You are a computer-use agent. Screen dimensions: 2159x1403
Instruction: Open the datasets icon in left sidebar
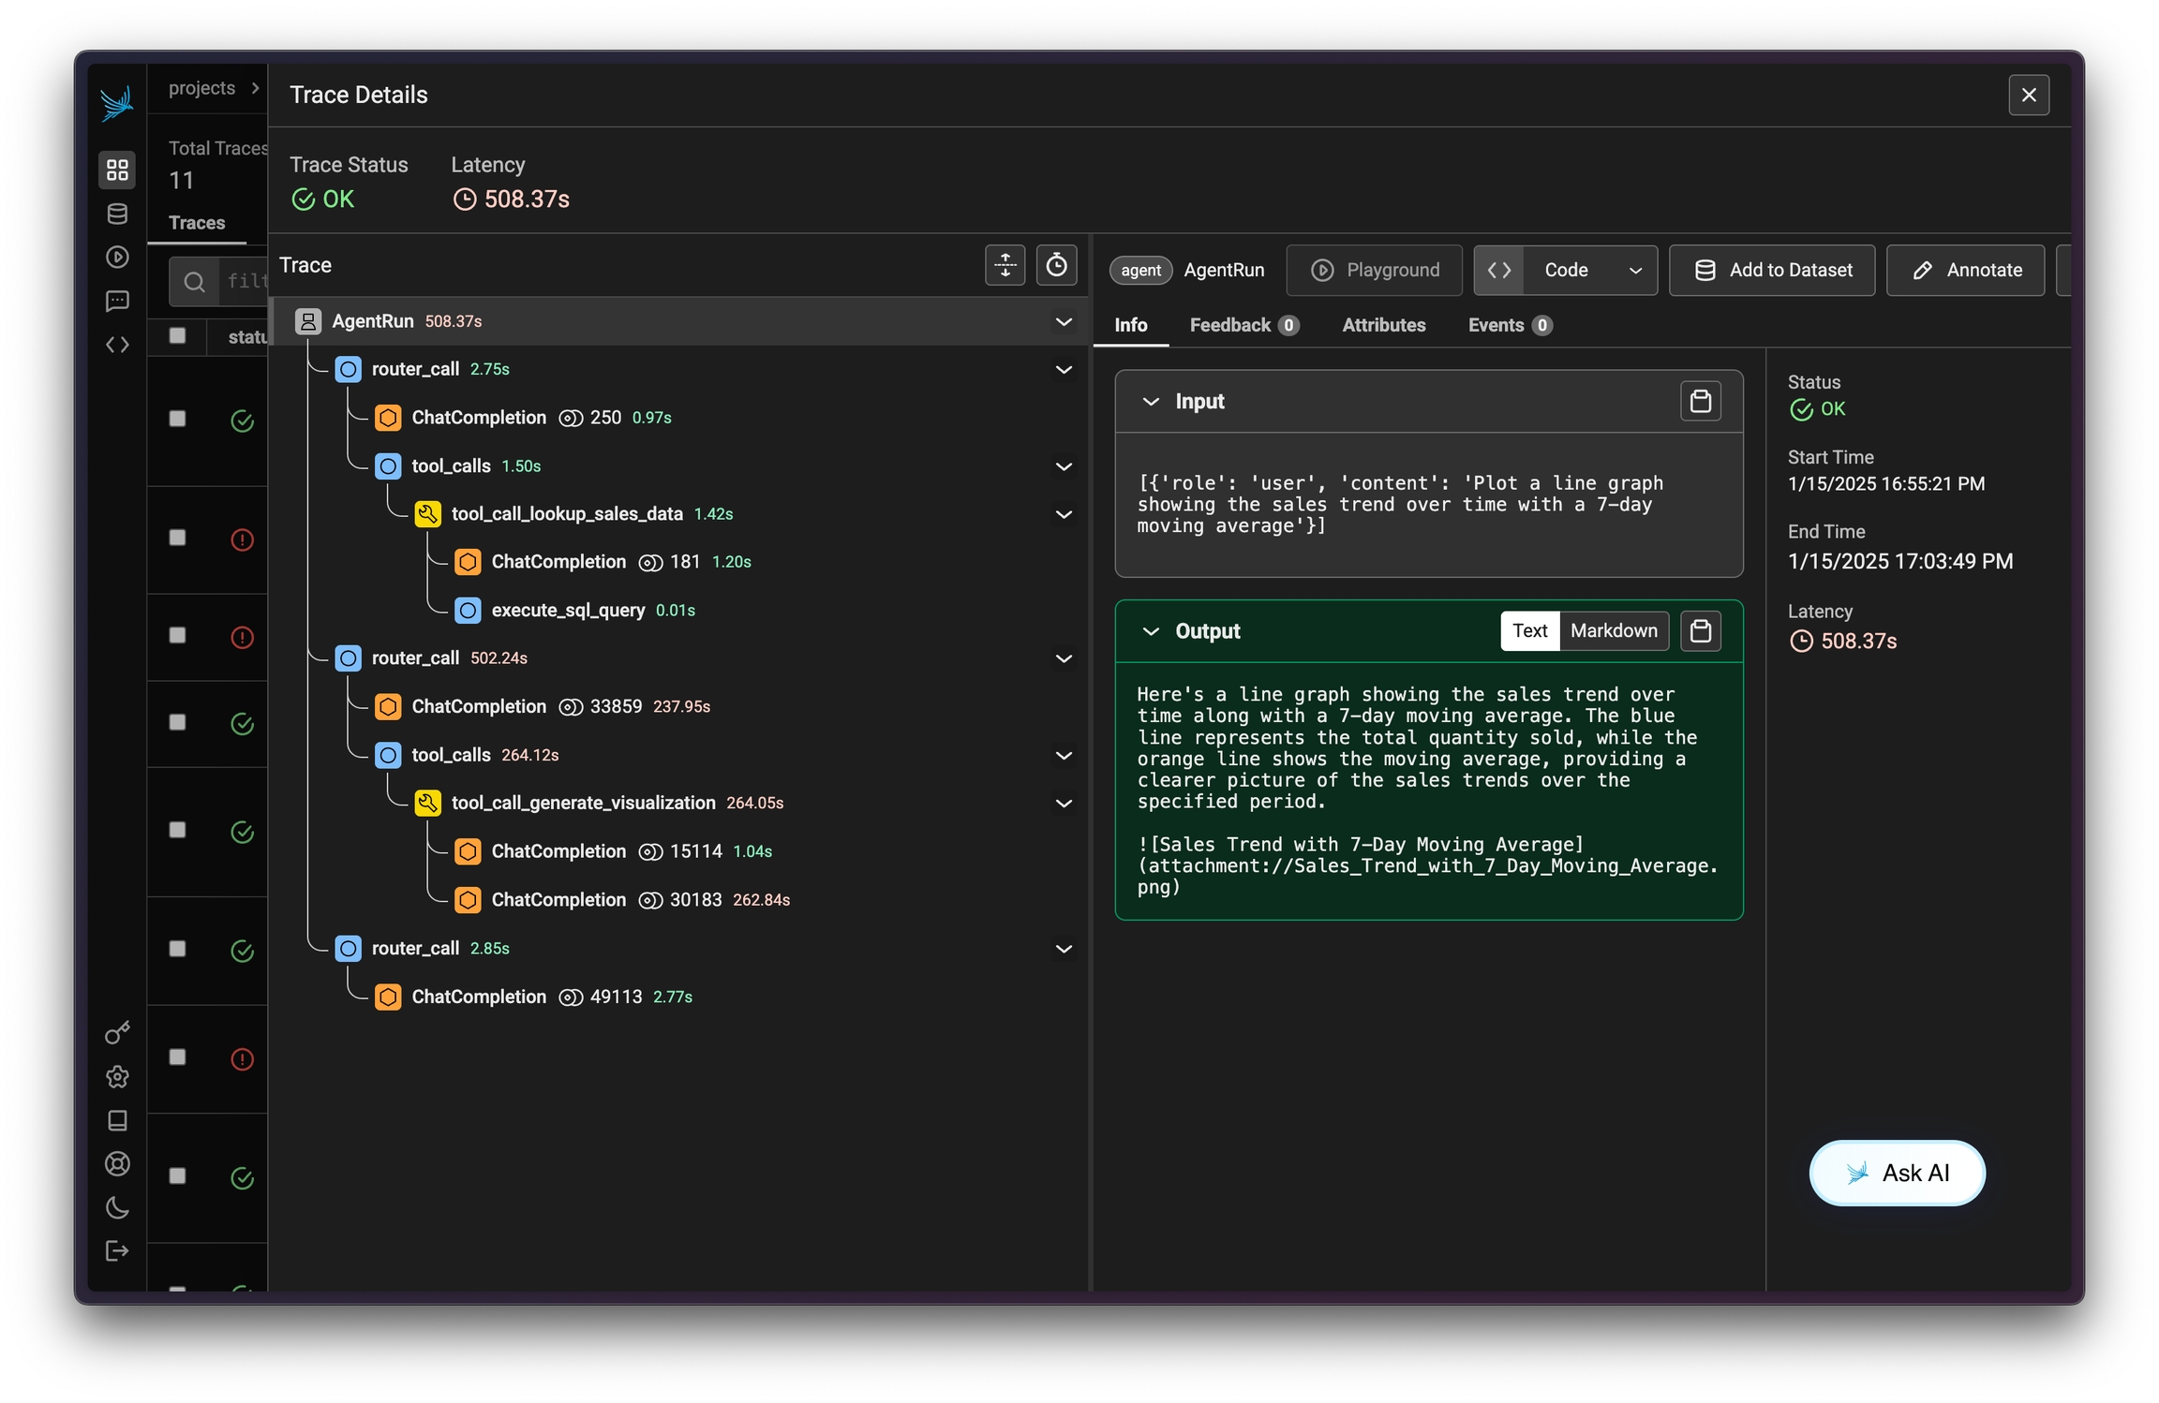[117, 214]
